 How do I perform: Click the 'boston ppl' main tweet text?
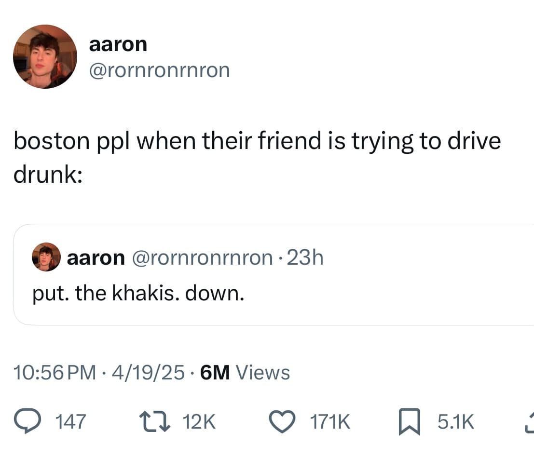(257, 157)
